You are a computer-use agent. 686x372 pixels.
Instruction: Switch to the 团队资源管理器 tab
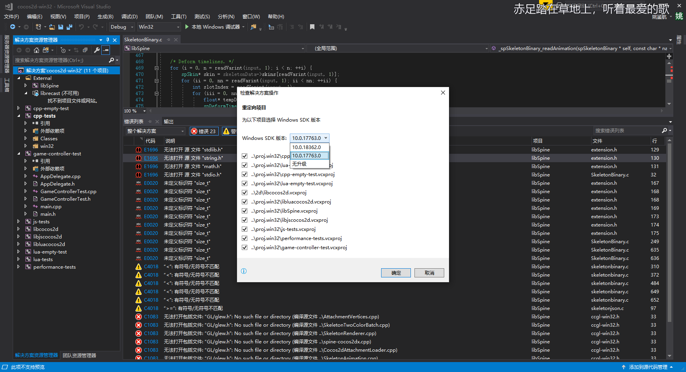79,356
